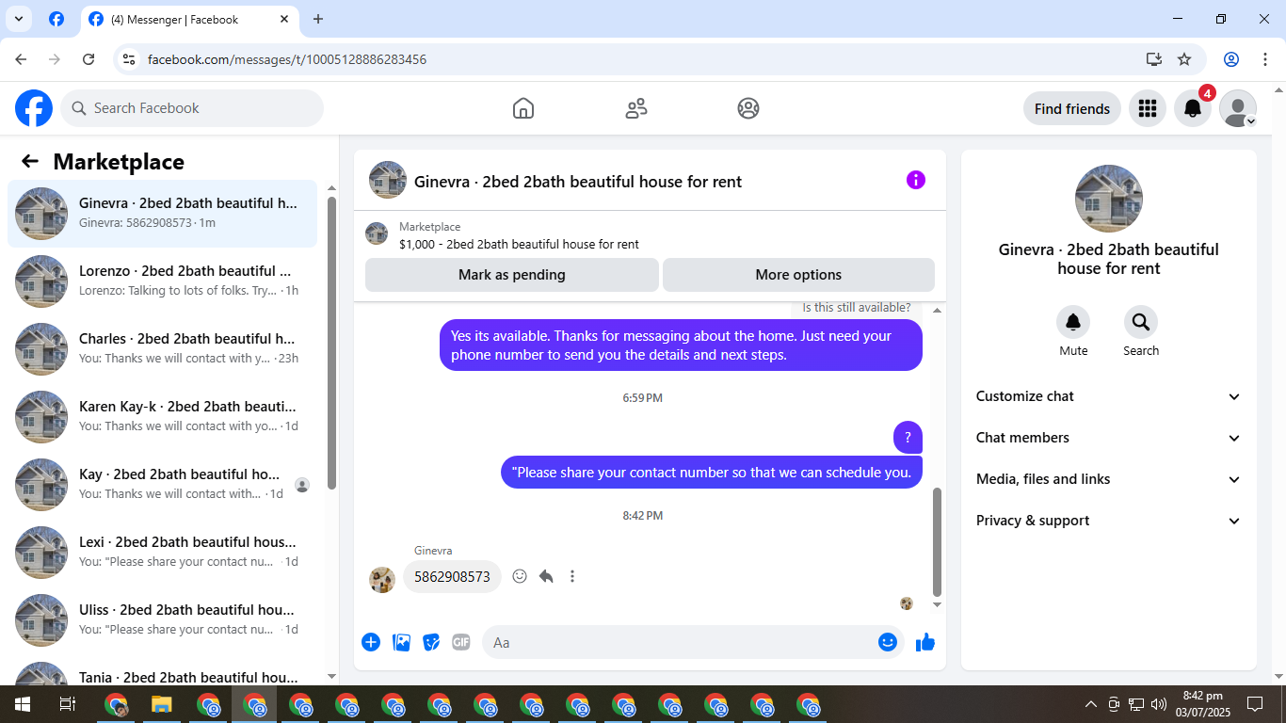Screen dimensions: 1286x723
Task: Mute this conversation
Action: [1073, 323]
